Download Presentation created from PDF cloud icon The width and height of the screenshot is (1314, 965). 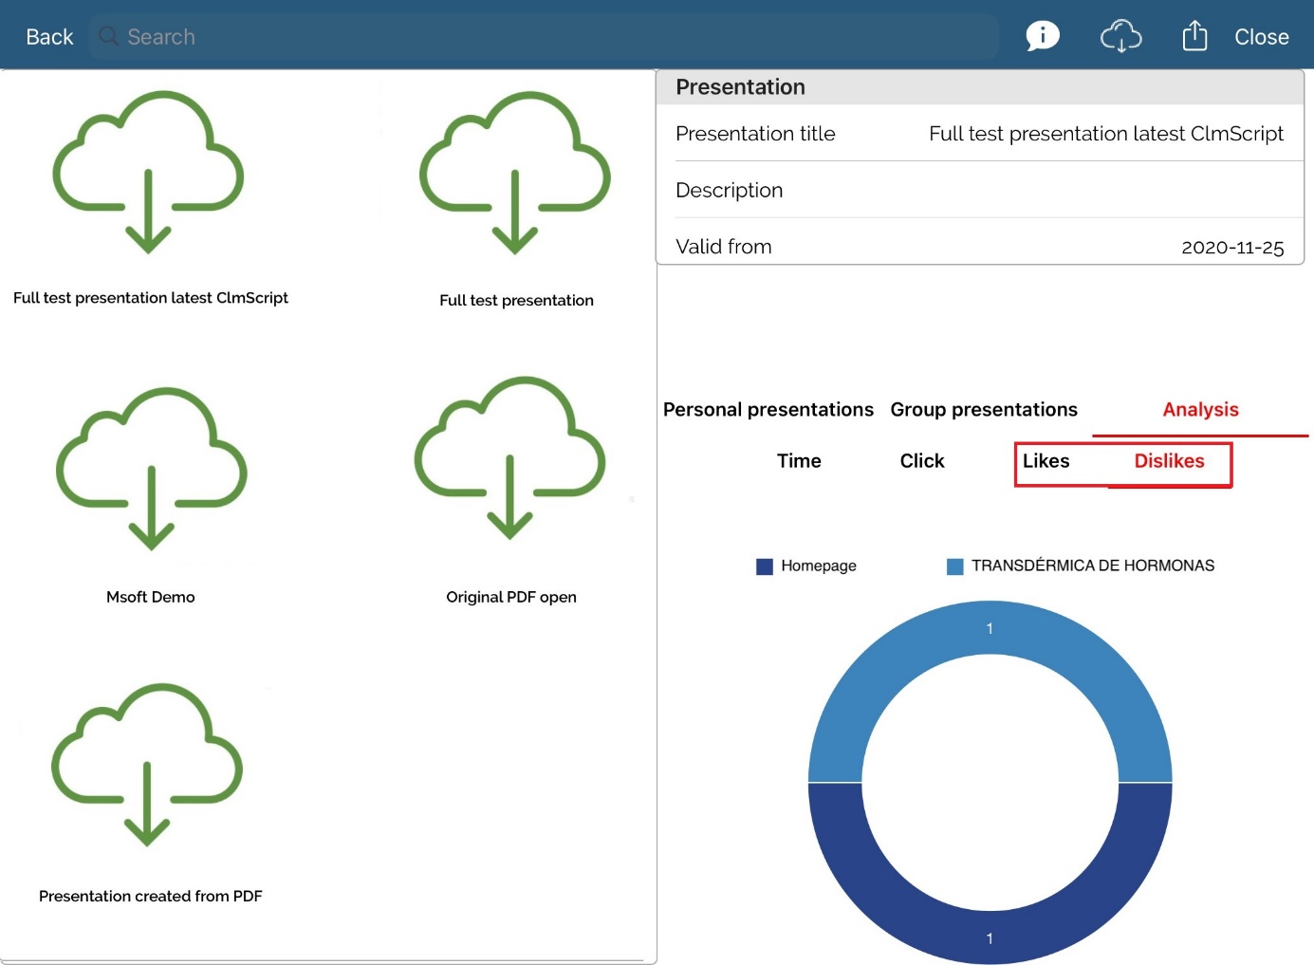pyautogui.click(x=147, y=765)
